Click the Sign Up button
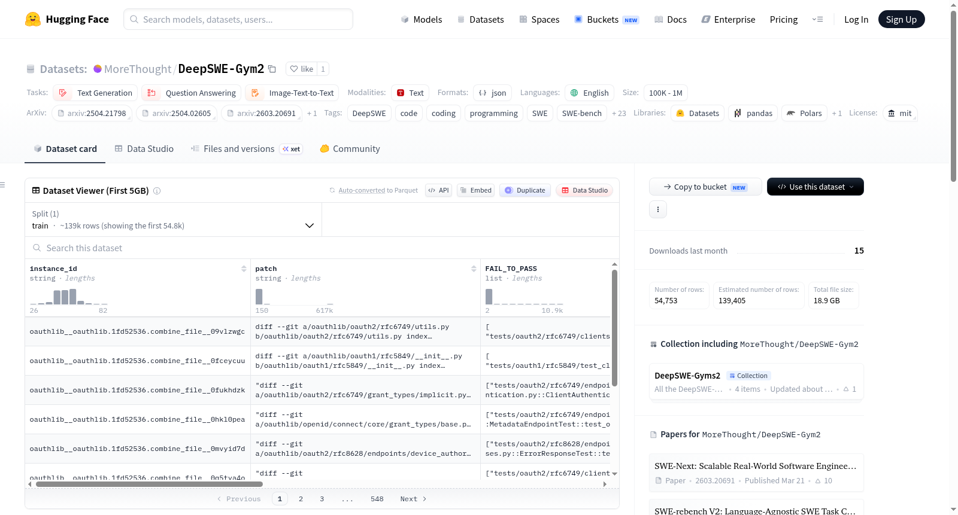Screen dimensions: 958x515 (x=901, y=19)
